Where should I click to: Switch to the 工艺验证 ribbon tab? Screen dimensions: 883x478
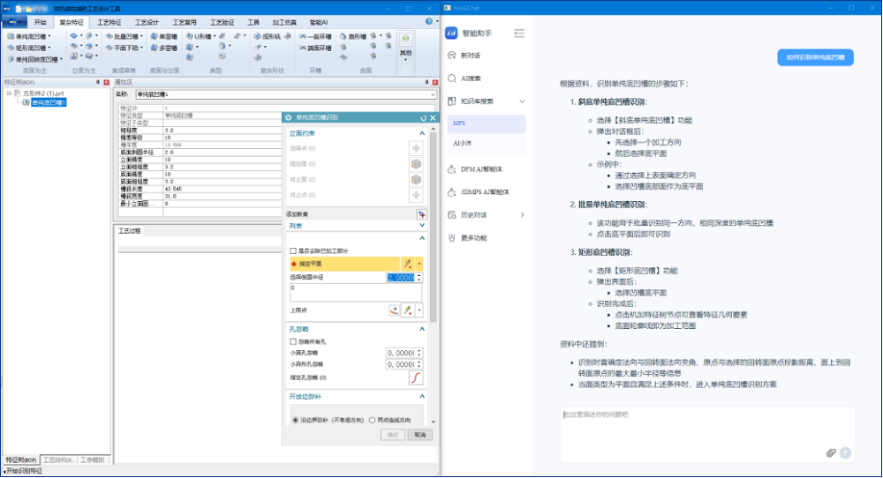point(222,23)
